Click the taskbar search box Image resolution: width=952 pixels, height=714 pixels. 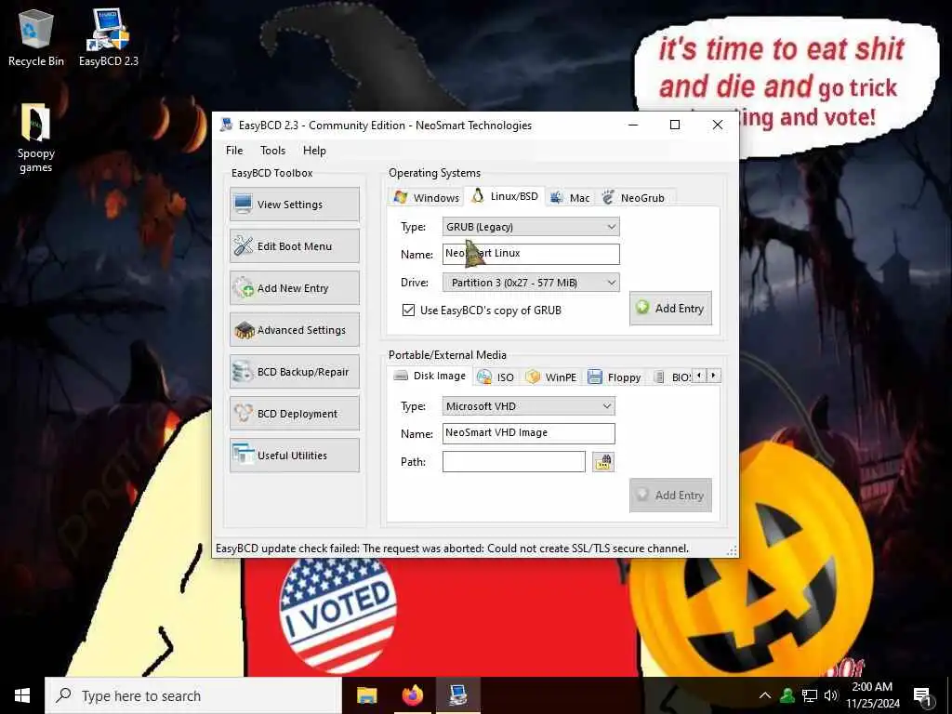tap(193, 695)
